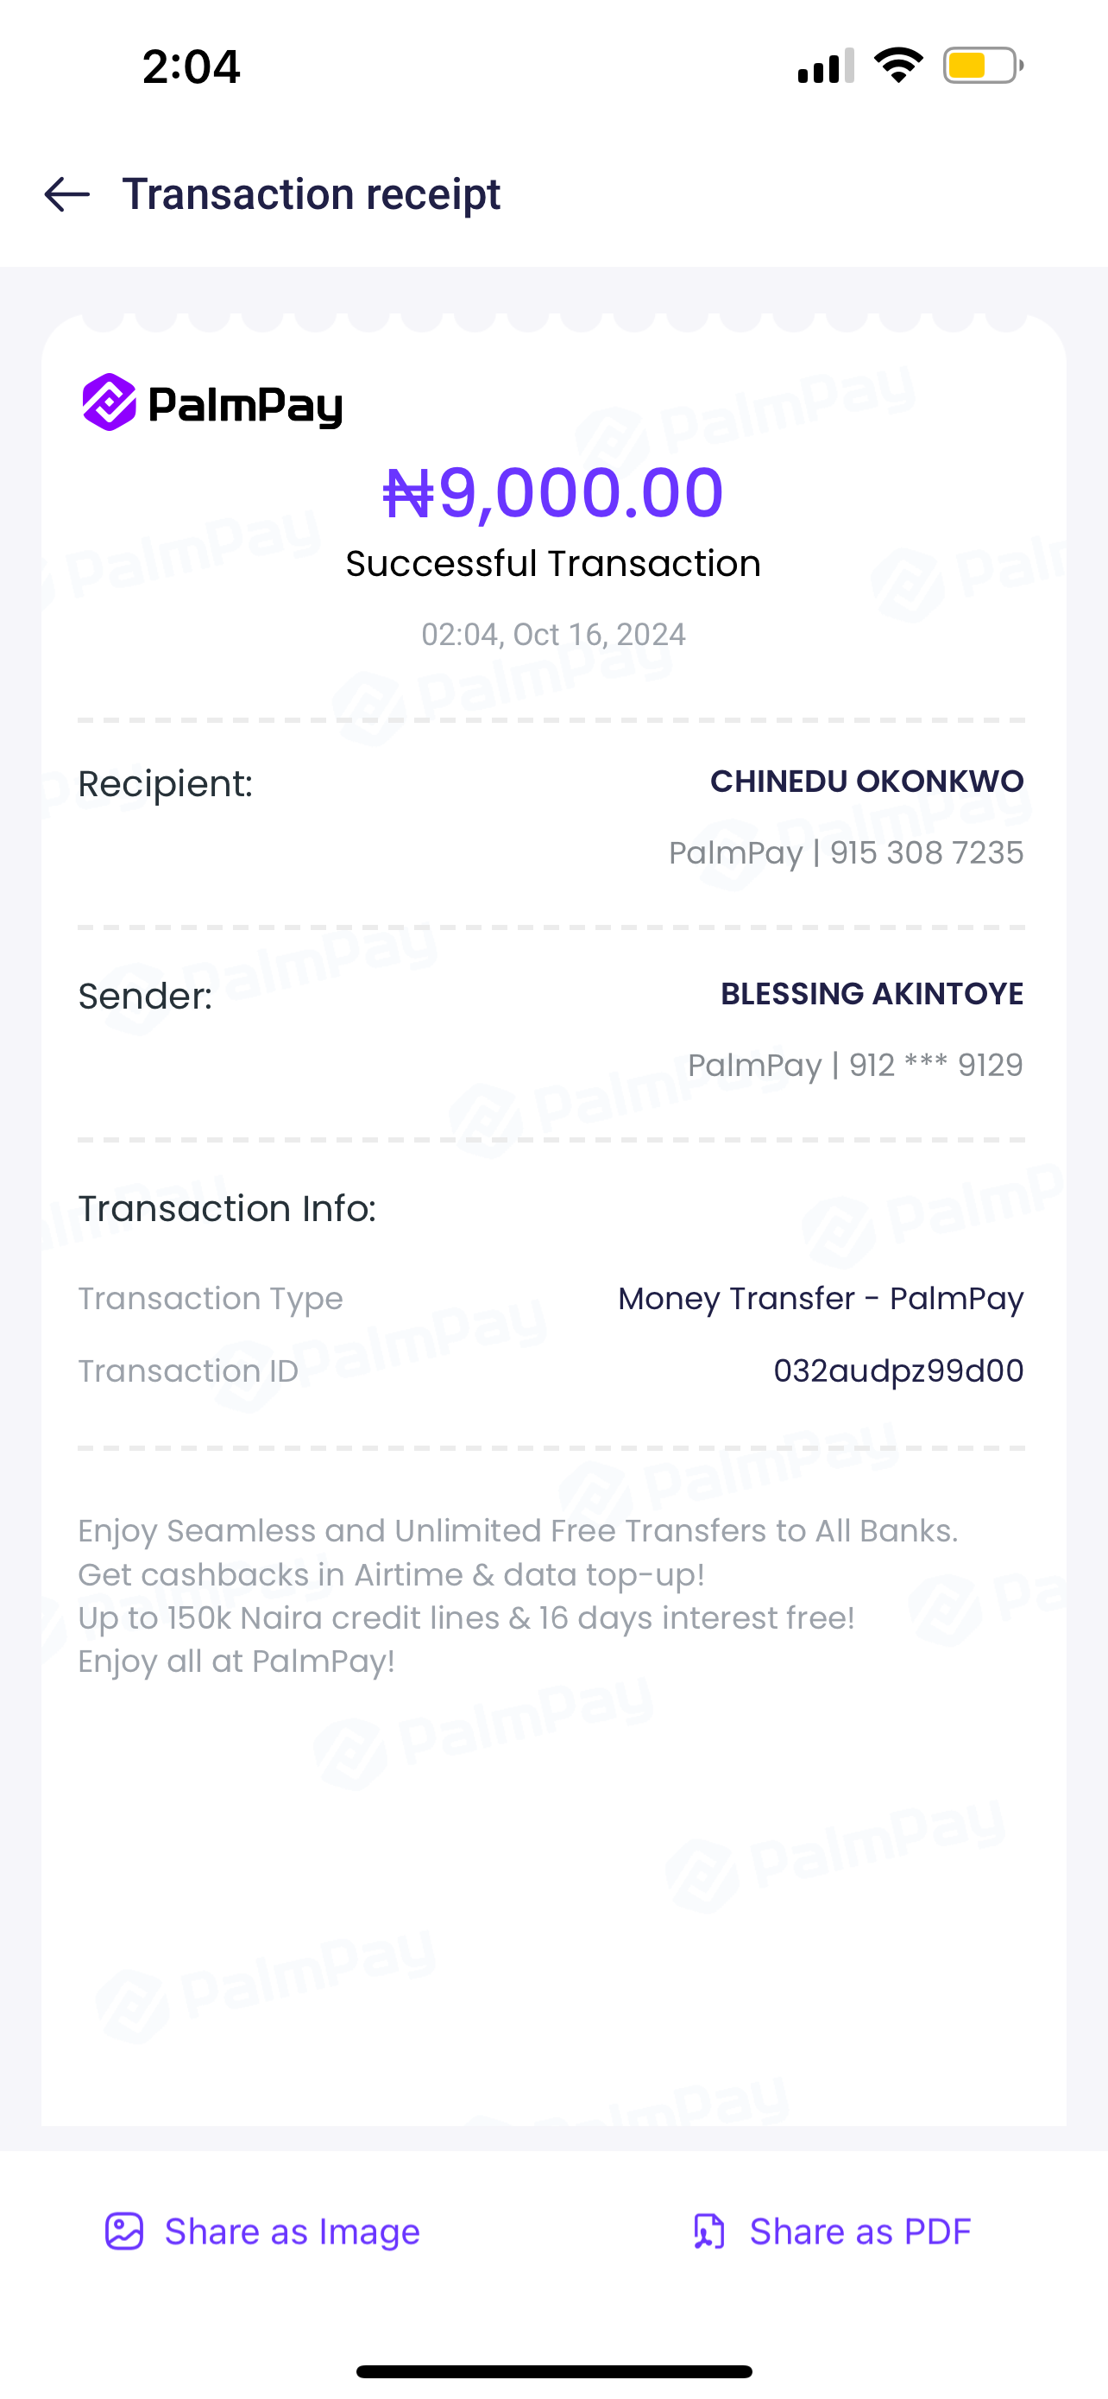Tap the Transaction receipt title
This screenshot has width=1108, height=2399.
coord(311,193)
